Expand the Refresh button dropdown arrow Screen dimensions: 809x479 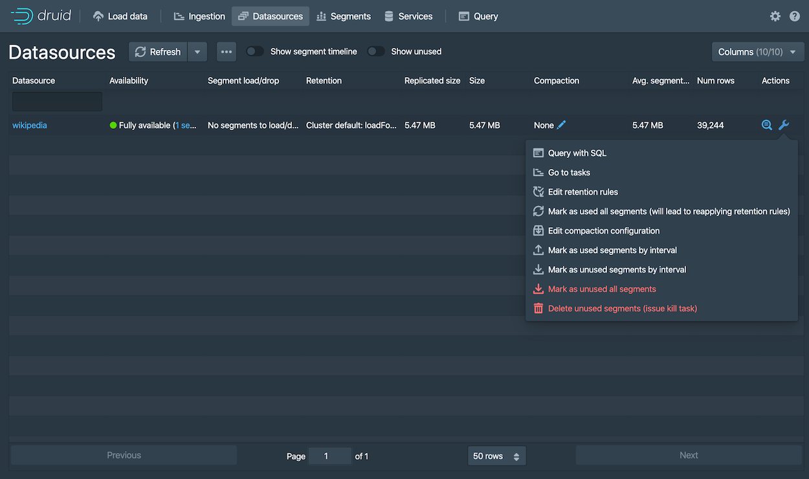pos(197,51)
